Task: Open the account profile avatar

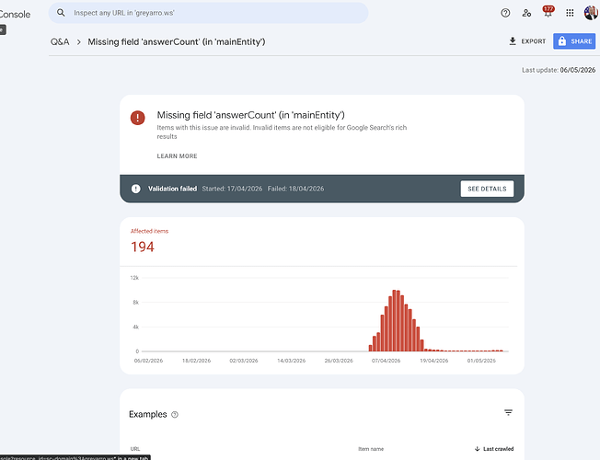Action: pyautogui.click(x=592, y=13)
